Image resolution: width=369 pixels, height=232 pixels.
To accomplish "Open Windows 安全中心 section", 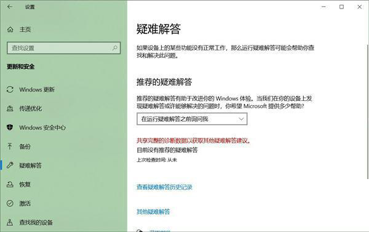I will [x=42, y=127].
